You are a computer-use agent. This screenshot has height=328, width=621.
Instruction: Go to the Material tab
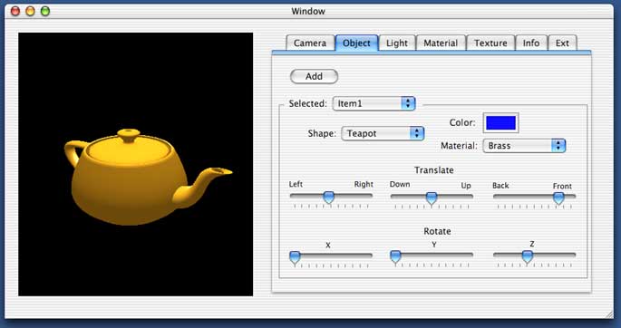point(441,43)
